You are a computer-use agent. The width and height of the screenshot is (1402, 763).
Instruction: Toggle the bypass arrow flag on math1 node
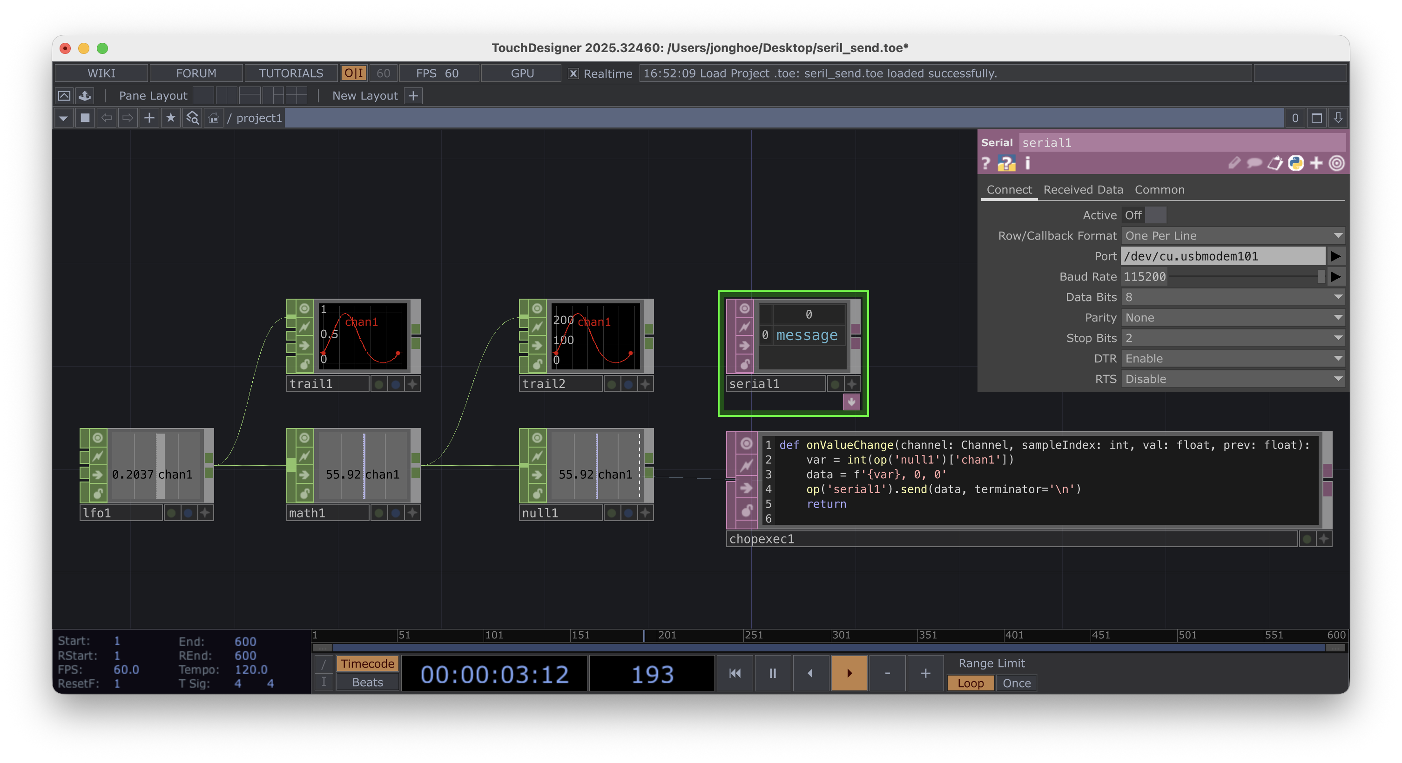pyautogui.click(x=304, y=474)
